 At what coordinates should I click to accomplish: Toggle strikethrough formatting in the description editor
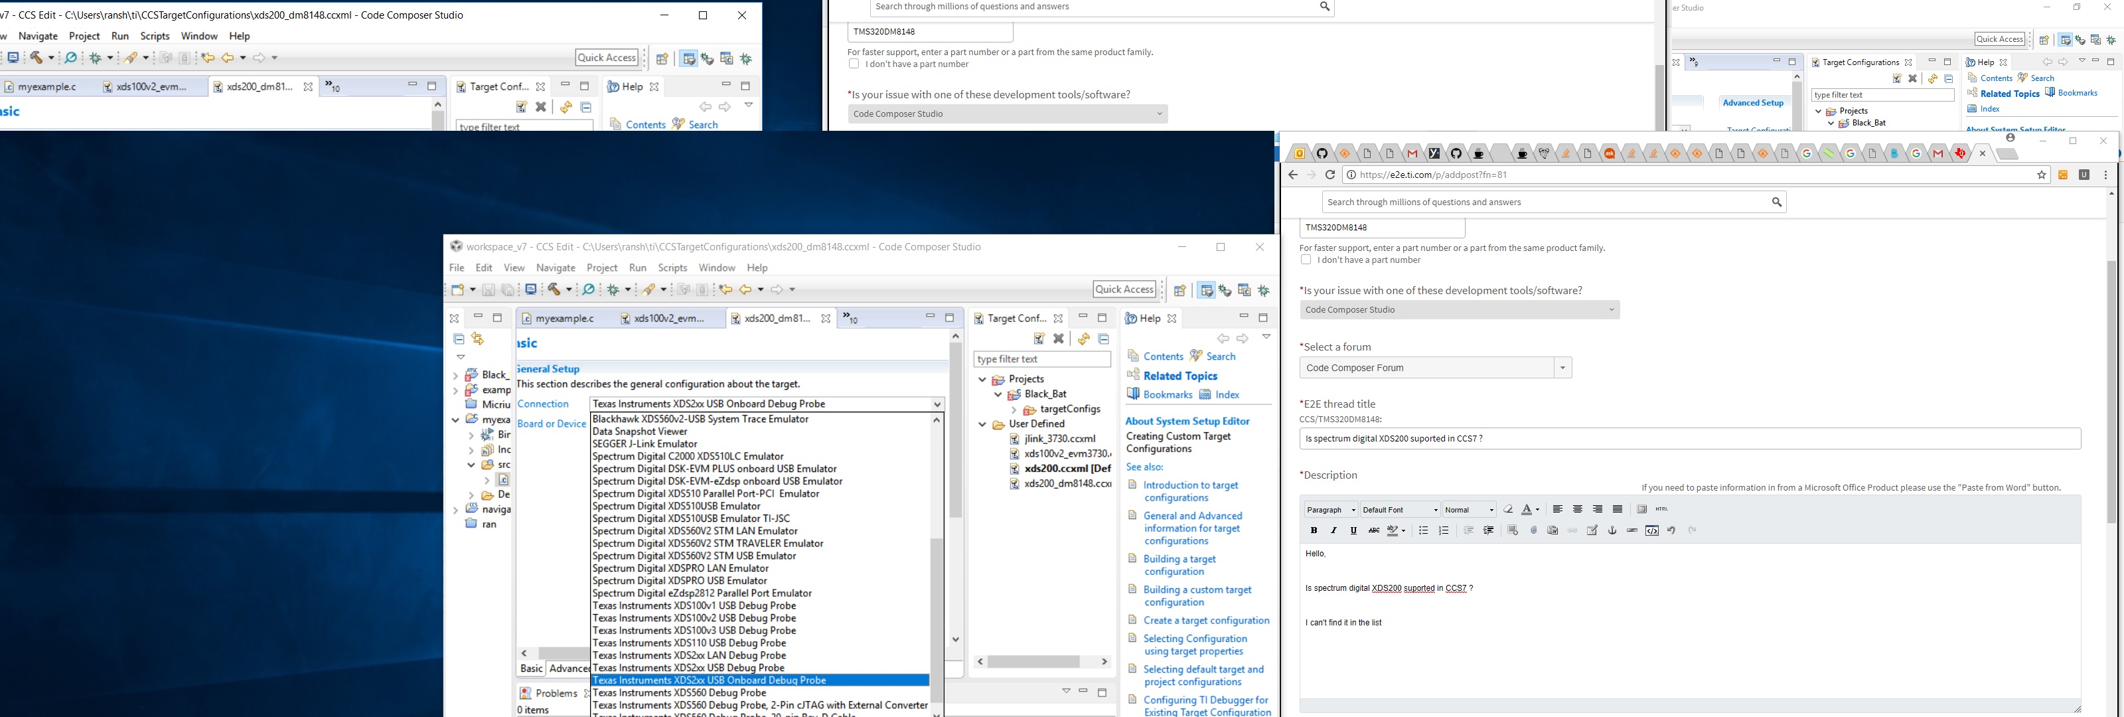pyautogui.click(x=1374, y=530)
